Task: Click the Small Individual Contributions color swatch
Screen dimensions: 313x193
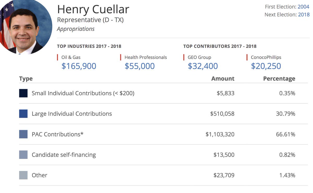Action: tap(23, 93)
